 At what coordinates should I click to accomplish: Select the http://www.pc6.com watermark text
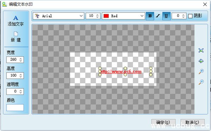(x=121, y=72)
